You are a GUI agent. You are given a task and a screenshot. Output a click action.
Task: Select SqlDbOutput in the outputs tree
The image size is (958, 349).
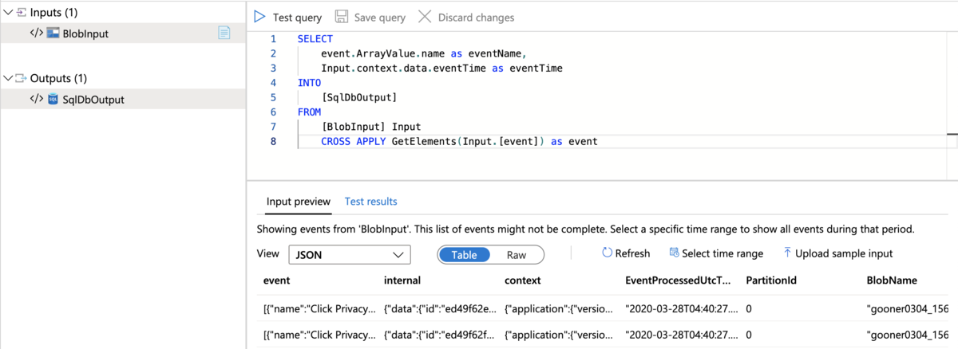(x=93, y=100)
